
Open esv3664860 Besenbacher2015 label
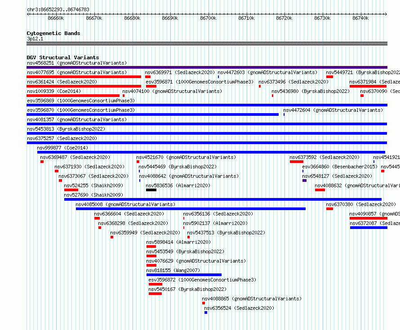pyautogui.click(x=340, y=167)
